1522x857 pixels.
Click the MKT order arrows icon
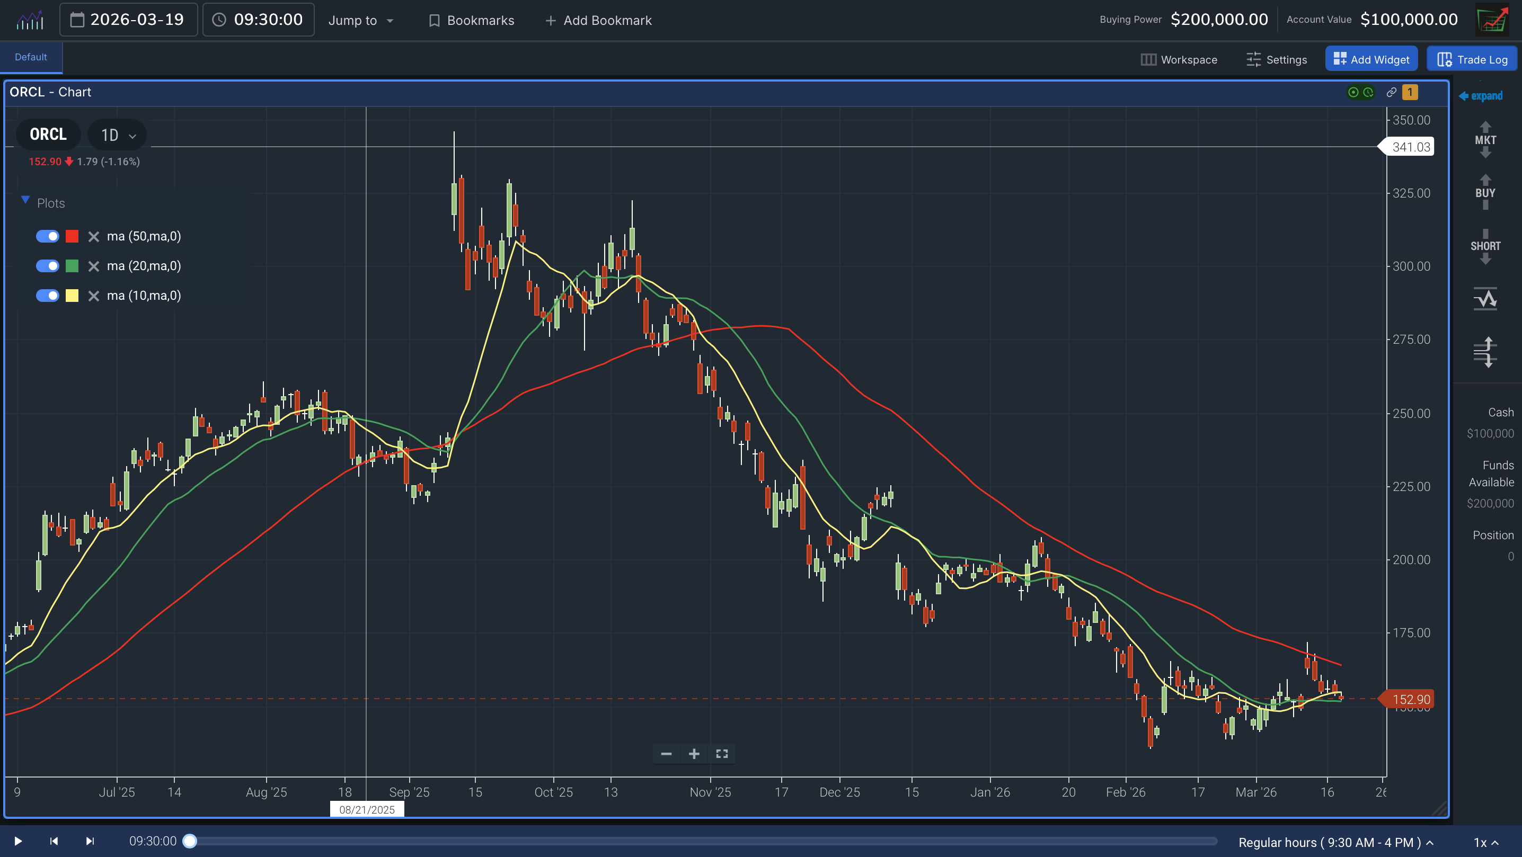[1485, 140]
